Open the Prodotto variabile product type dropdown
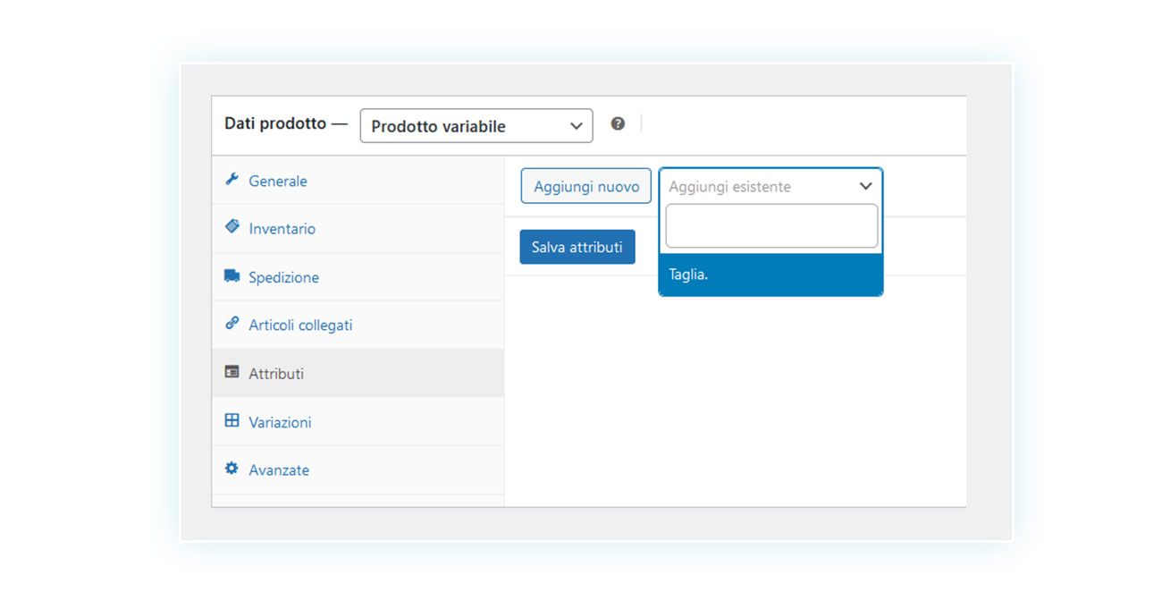This screenshot has width=1162, height=609. tap(476, 126)
